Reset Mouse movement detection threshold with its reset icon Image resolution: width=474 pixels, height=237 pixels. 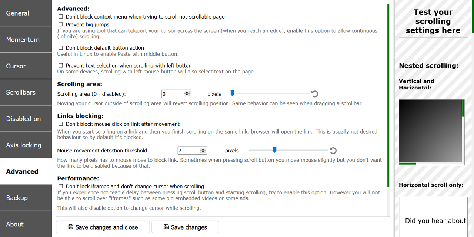[333, 151]
